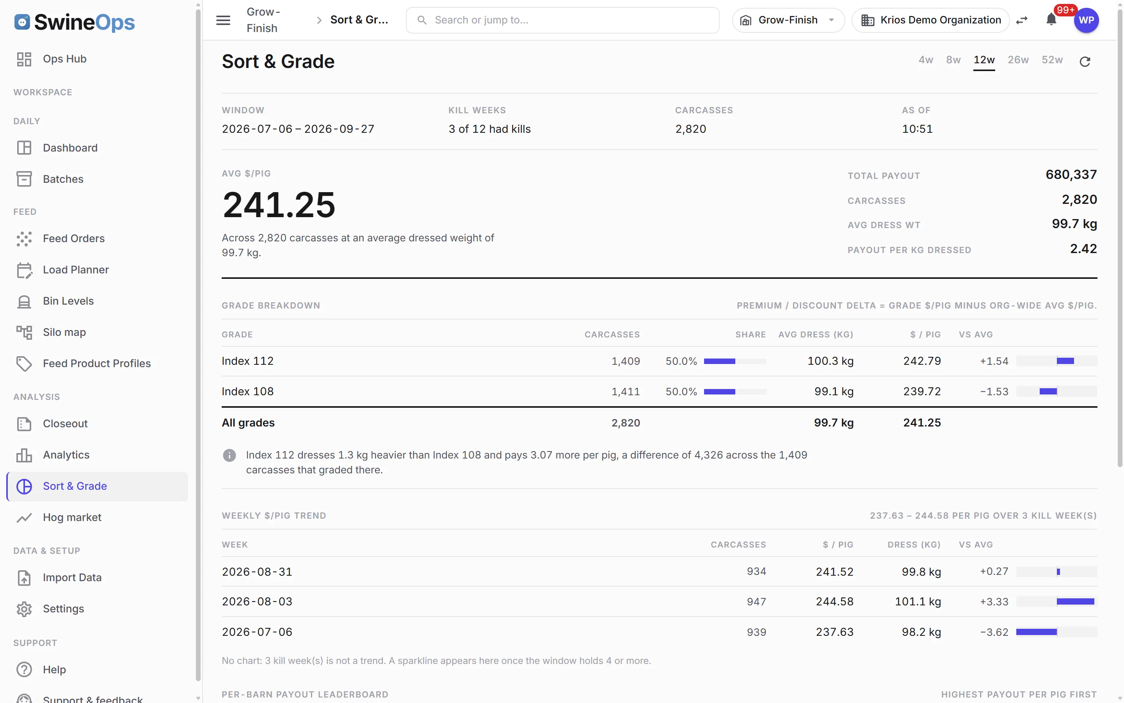Click the All grades total row
This screenshot has height=703, width=1124.
(x=659, y=423)
